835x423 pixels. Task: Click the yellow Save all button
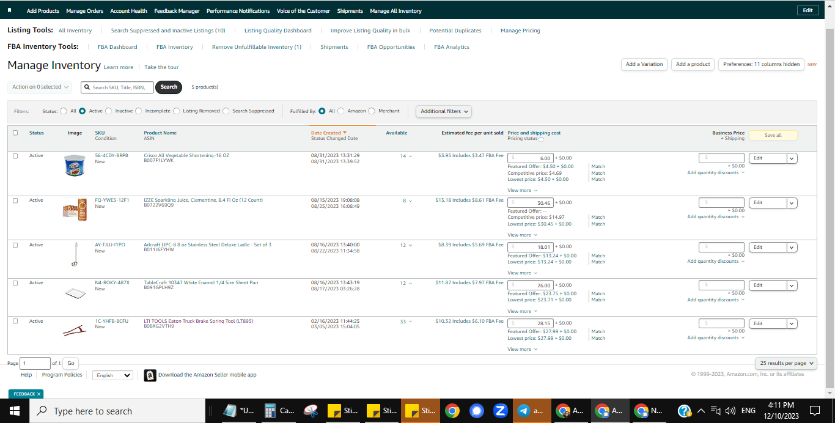[x=773, y=135]
